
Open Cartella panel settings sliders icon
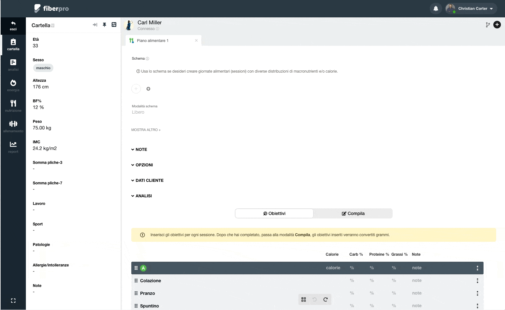point(114,25)
